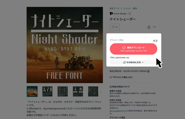Click the shop cart icon beside ymnk-design
This screenshot has height=119, width=185.
[129, 13]
